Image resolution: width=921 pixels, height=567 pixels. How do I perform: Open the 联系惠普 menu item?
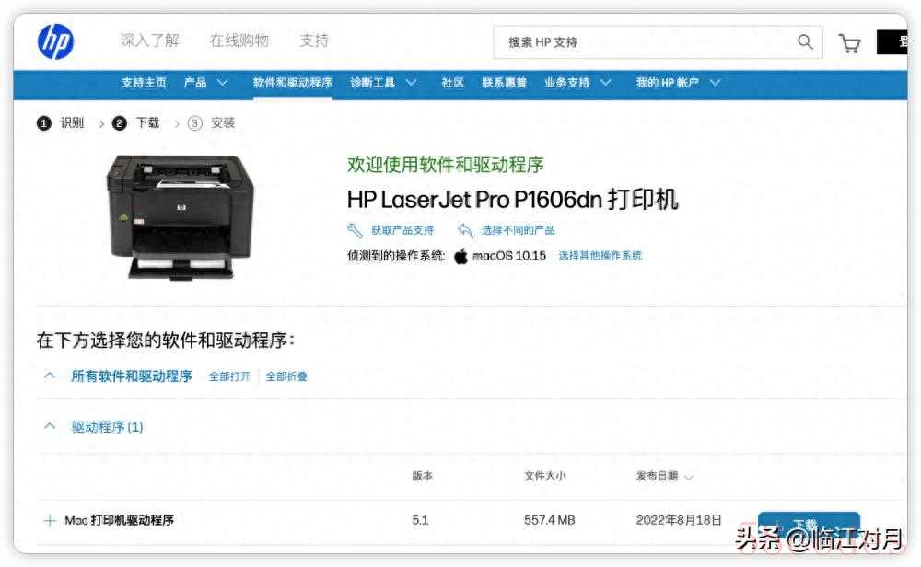tap(504, 83)
